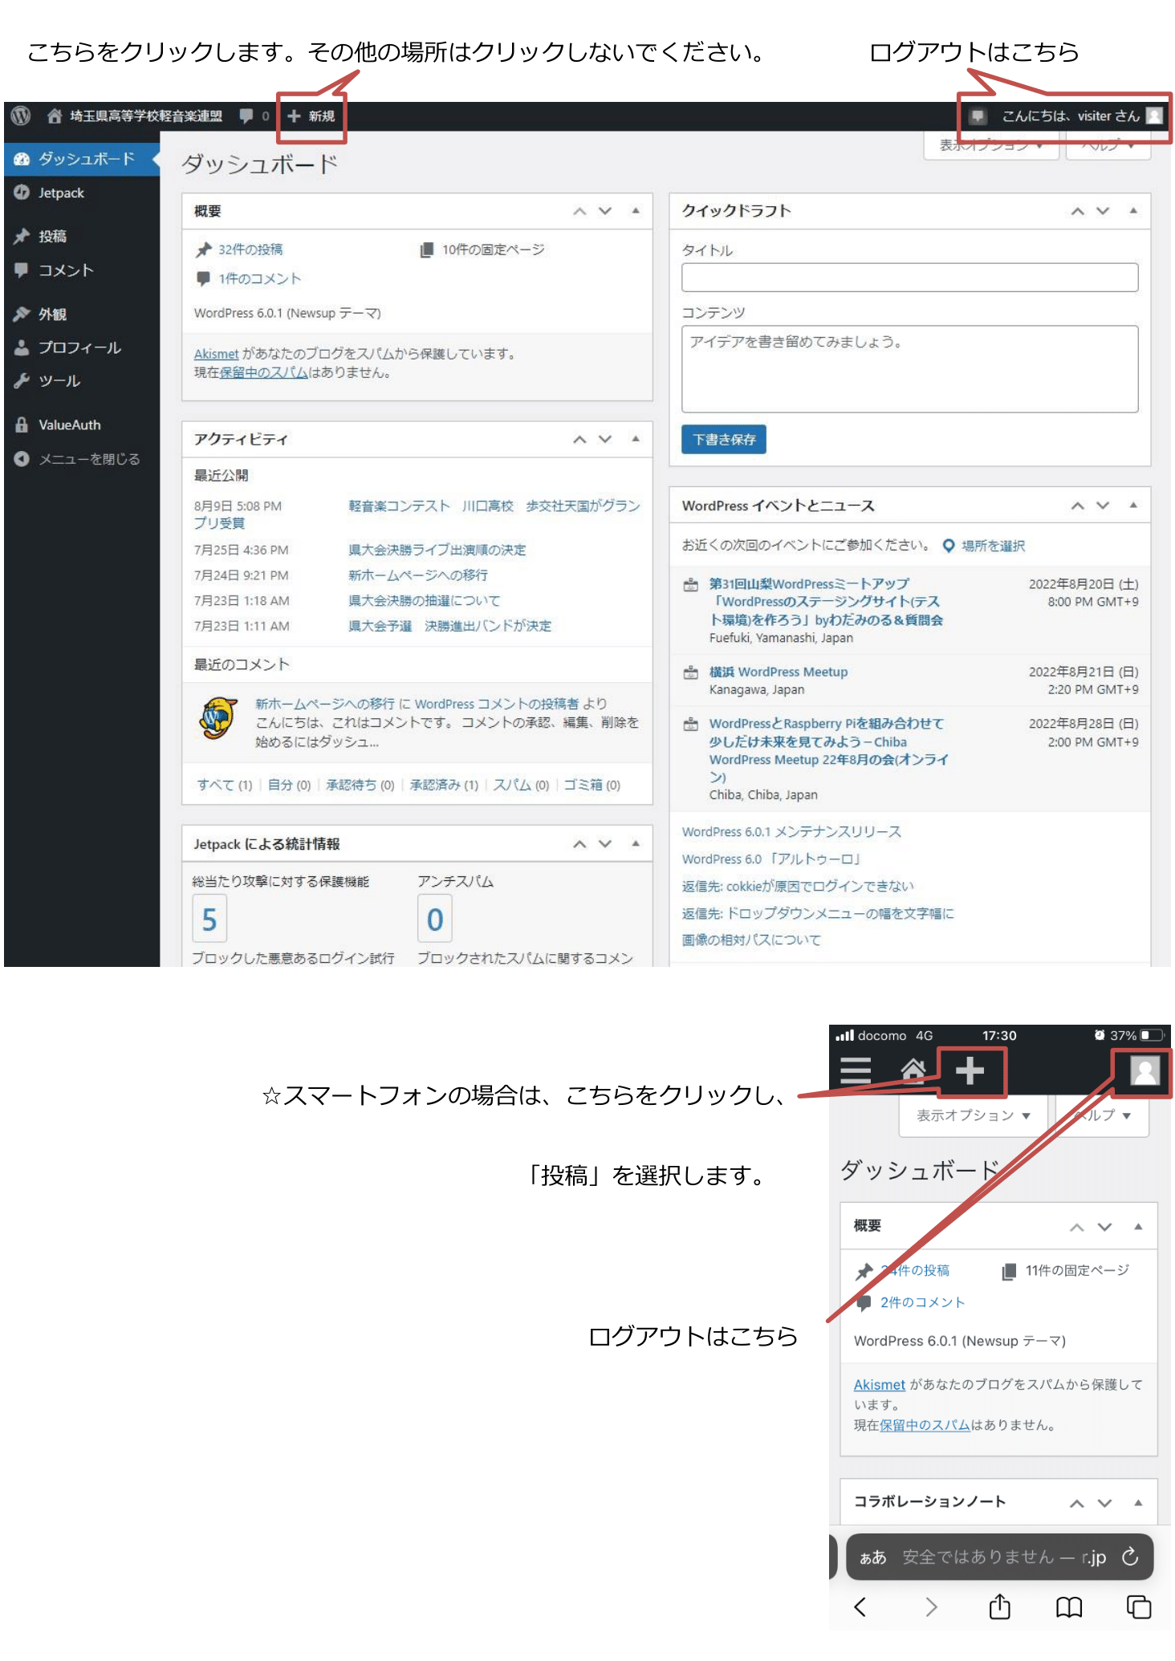The height and width of the screenshot is (1661, 1175).
Task: Click the WordPress logo in admin bar
Action: click(x=21, y=116)
